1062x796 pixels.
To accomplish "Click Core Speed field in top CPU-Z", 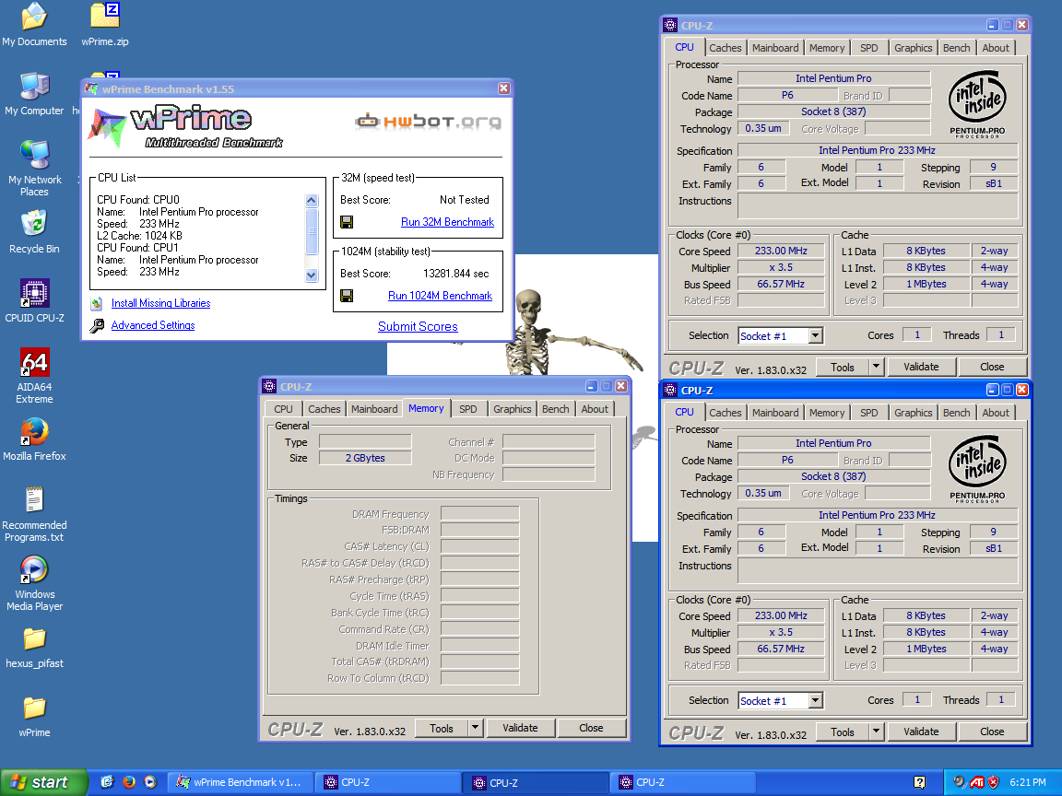I will coord(781,252).
